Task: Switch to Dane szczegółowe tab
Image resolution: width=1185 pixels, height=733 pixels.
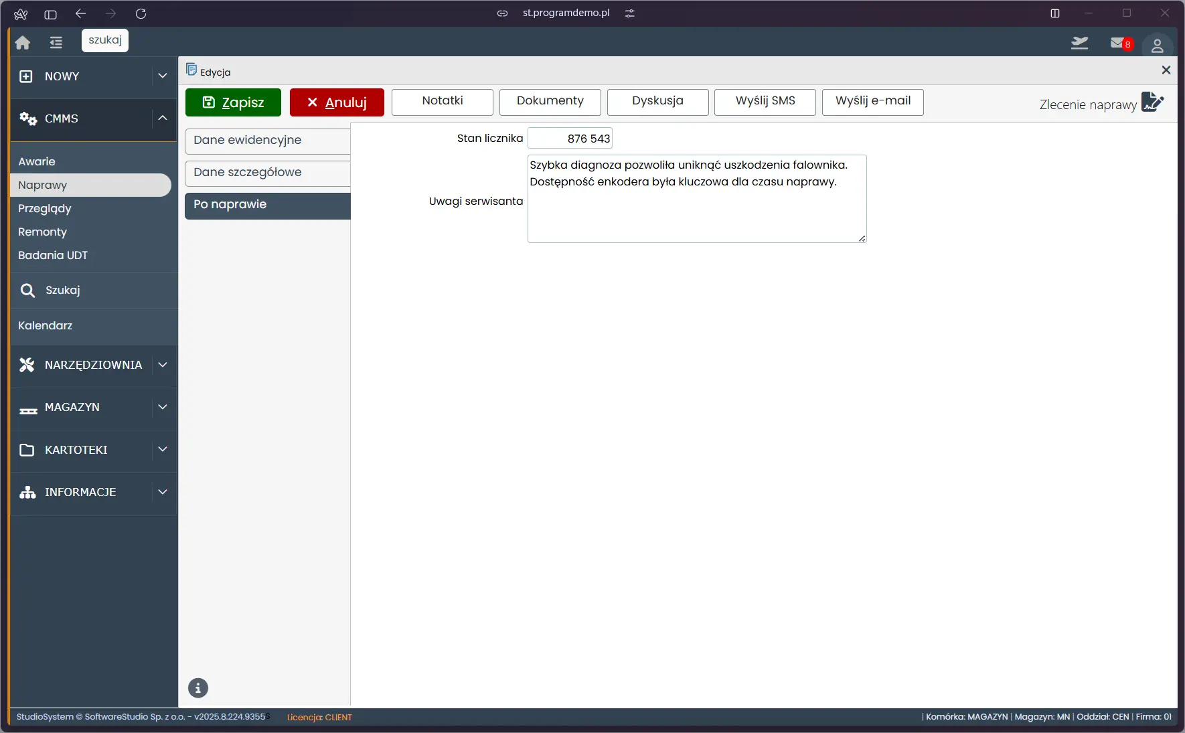Action: pyautogui.click(x=267, y=173)
